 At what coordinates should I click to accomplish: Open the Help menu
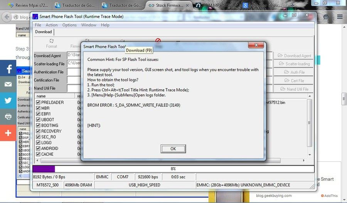(105, 25)
